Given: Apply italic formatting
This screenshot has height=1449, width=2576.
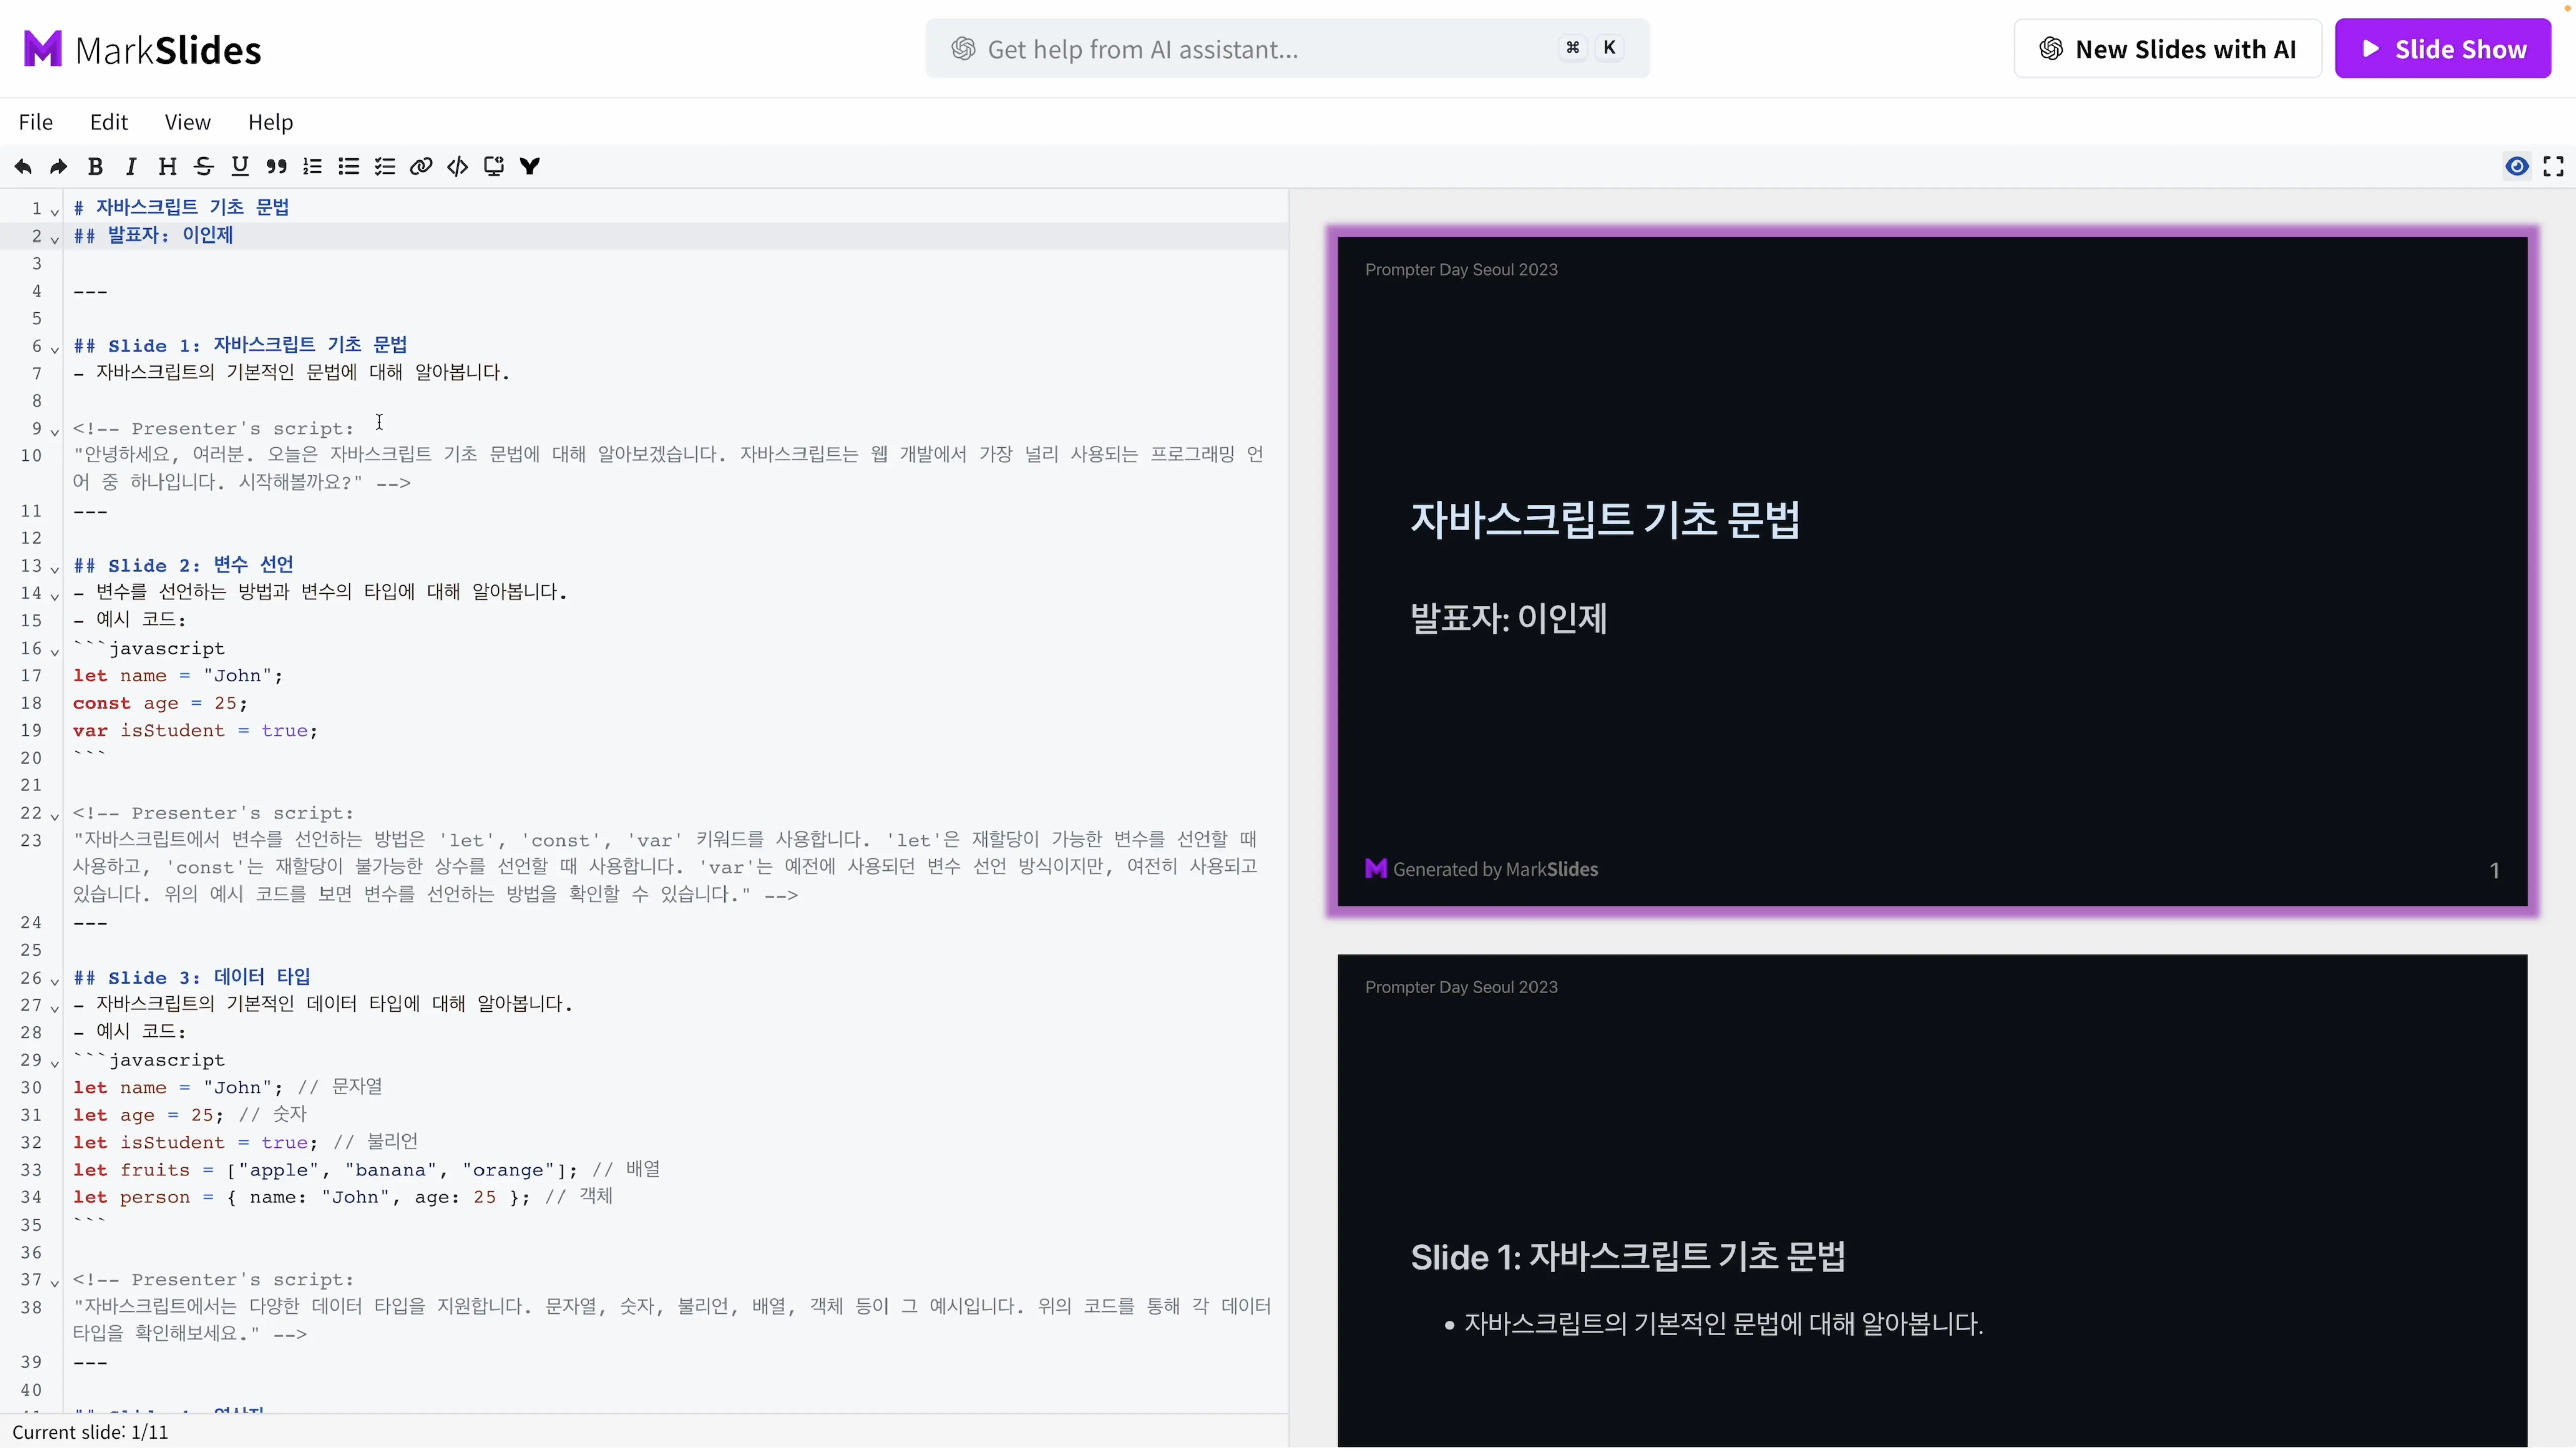Looking at the screenshot, I should [131, 166].
